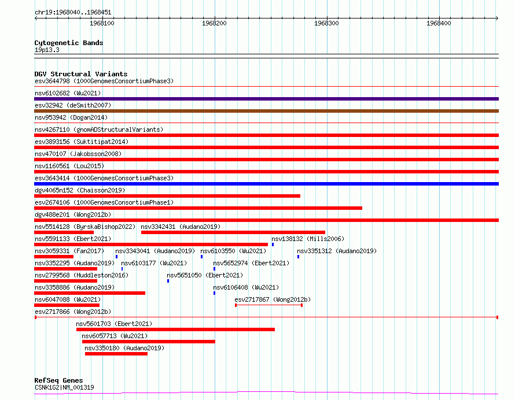
Task: Click the brown esv32942 (deSmith2007) bar
Action: pyautogui.click(x=266, y=111)
